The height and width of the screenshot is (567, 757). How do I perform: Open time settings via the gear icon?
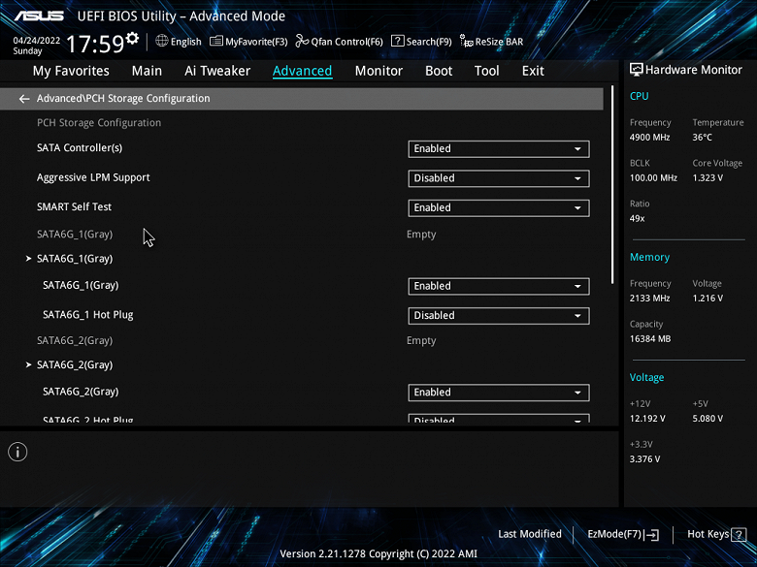[132, 38]
